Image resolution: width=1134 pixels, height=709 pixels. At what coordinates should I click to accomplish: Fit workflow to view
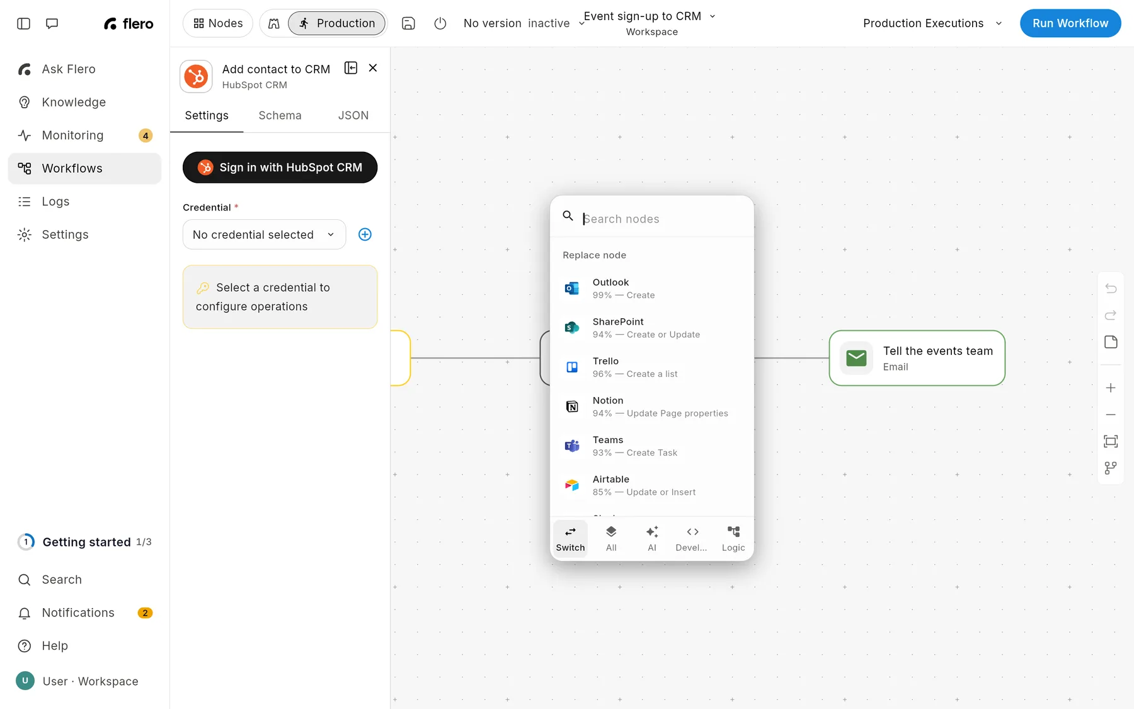point(1111,441)
